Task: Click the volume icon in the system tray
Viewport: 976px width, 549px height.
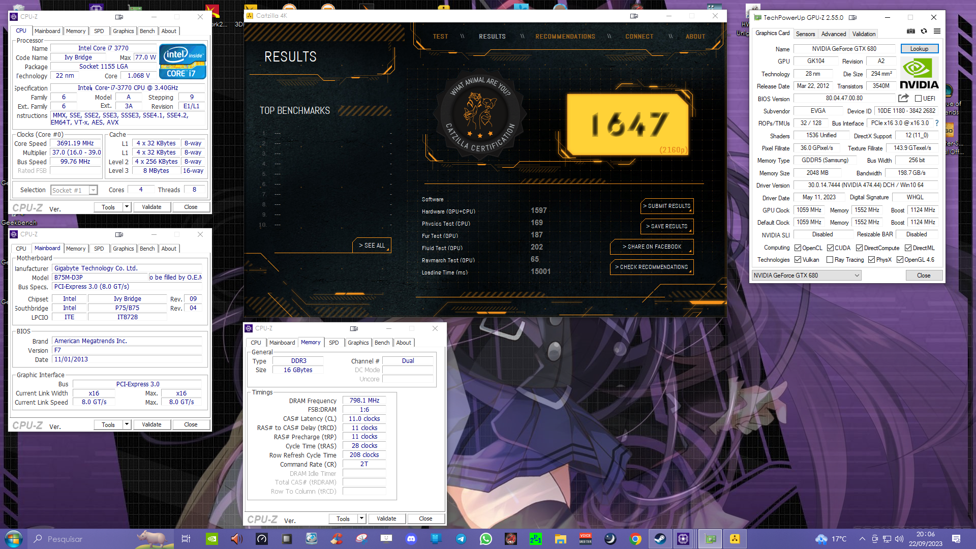Action: [899, 539]
